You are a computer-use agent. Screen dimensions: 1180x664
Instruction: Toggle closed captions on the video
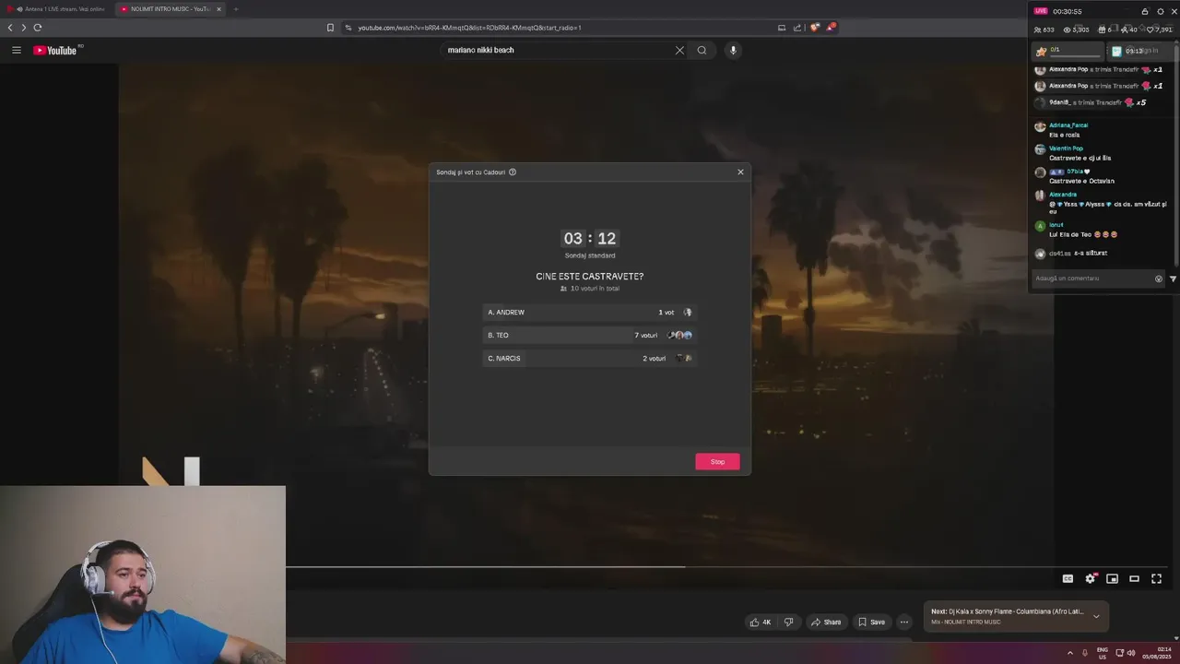coord(1068,578)
